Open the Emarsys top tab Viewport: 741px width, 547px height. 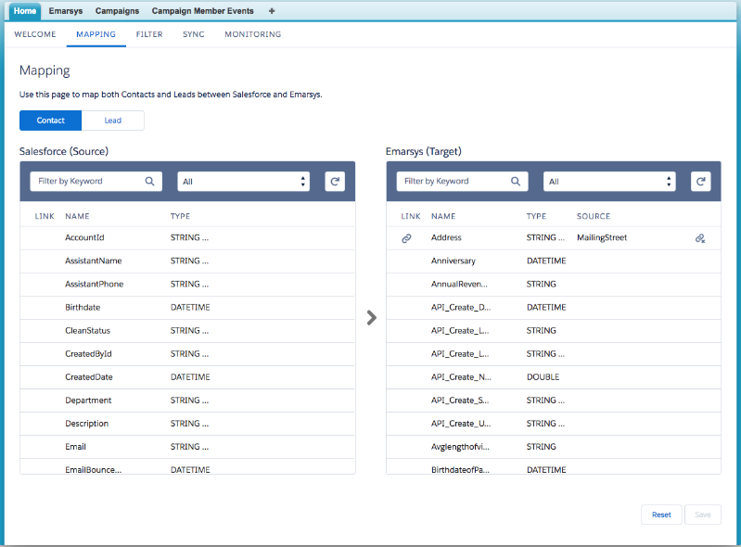[x=66, y=11]
